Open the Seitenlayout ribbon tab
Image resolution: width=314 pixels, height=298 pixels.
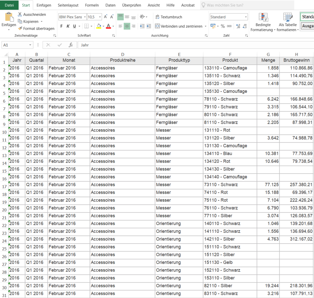coord(68,5)
